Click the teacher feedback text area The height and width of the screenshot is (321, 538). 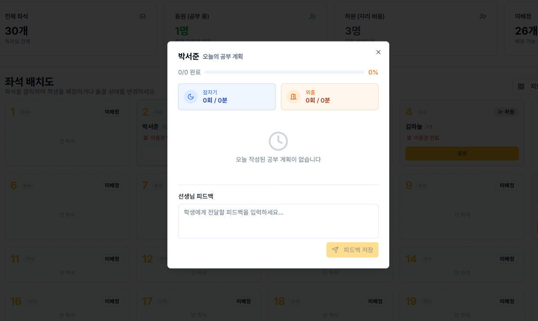point(278,221)
